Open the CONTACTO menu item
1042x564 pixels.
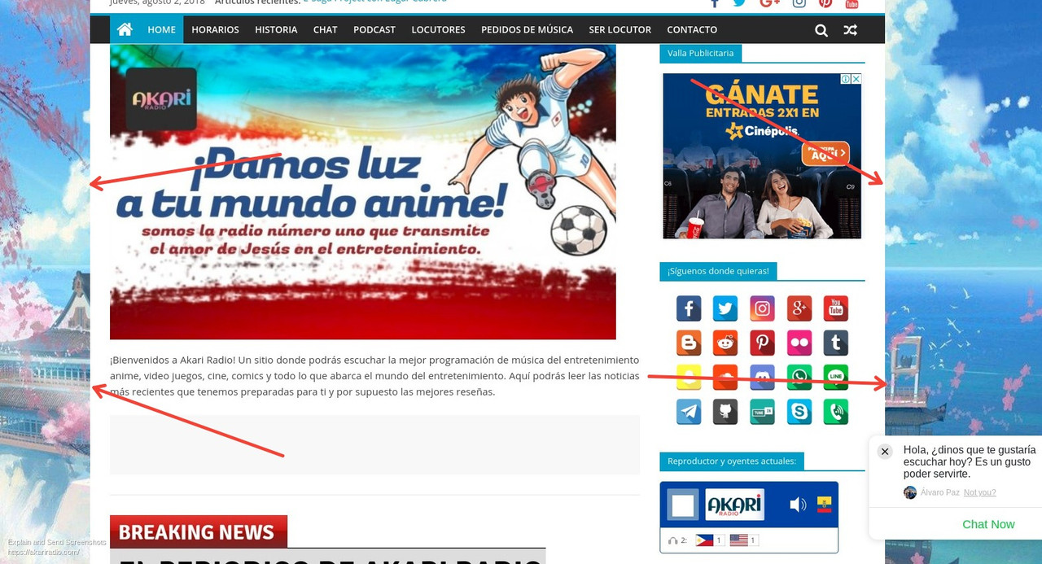[692, 29]
